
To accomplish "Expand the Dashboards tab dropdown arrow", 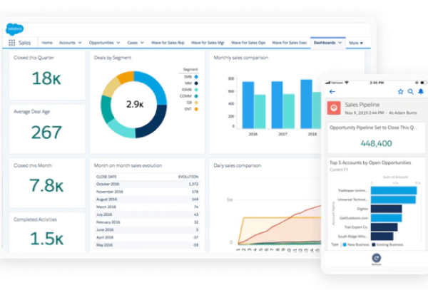I will (340, 43).
